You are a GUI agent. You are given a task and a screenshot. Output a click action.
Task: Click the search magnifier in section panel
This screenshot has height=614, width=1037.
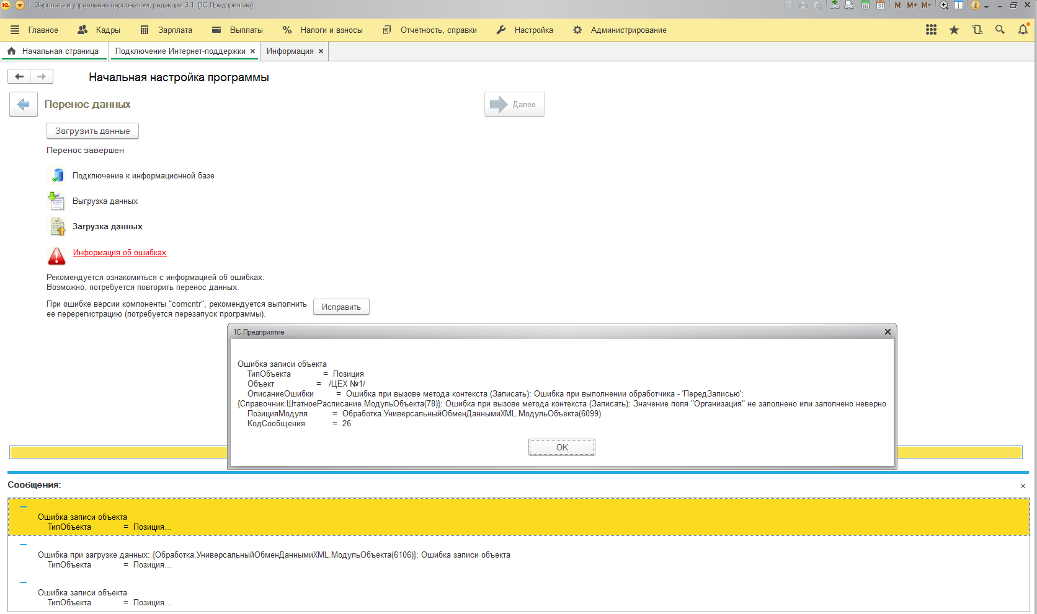click(1000, 30)
